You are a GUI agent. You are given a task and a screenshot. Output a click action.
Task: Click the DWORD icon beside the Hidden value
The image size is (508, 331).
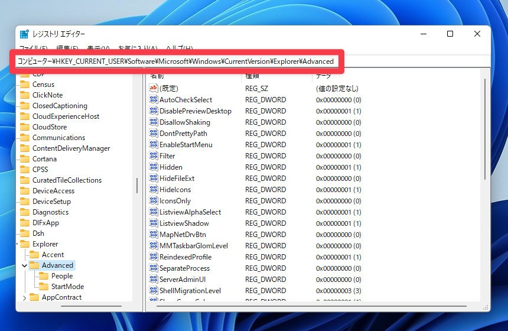click(153, 167)
